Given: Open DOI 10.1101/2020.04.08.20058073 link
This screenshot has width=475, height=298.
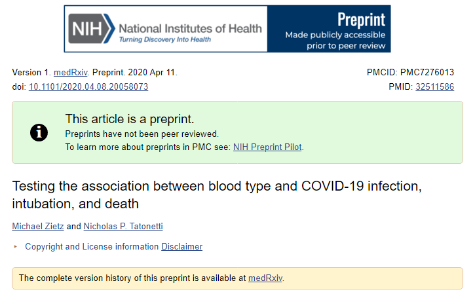Looking at the screenshot, I should [88, 86].
